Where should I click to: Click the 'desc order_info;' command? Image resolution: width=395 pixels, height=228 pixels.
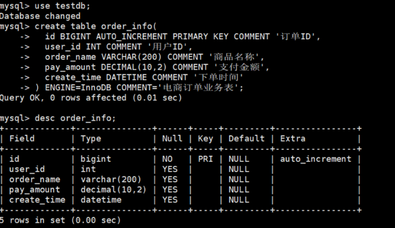point(75,118)
